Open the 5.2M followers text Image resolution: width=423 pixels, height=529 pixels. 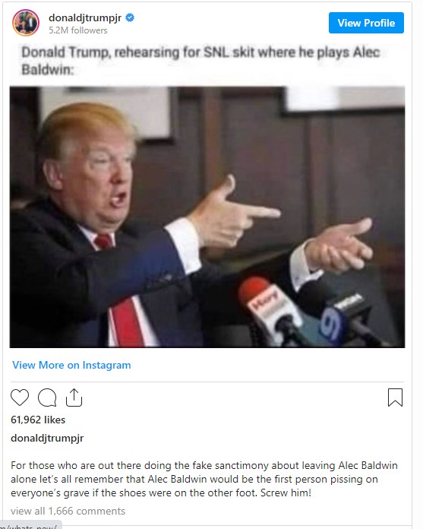click(x=78, y=30)
